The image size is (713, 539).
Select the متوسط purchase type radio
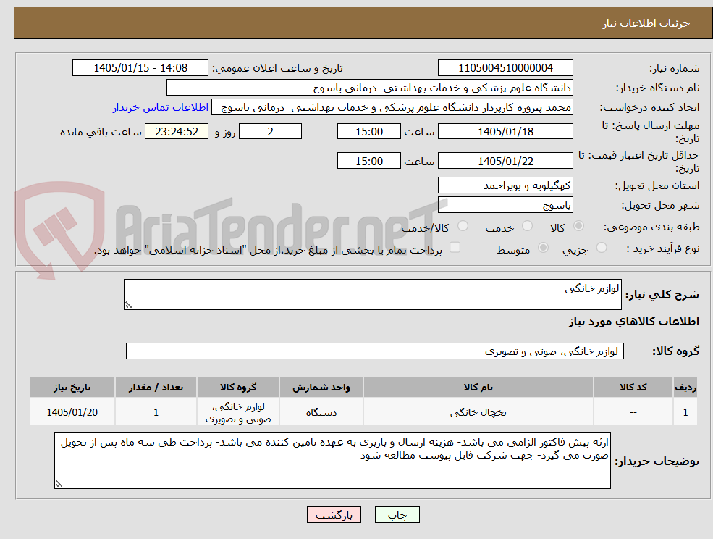click(543, 248)
